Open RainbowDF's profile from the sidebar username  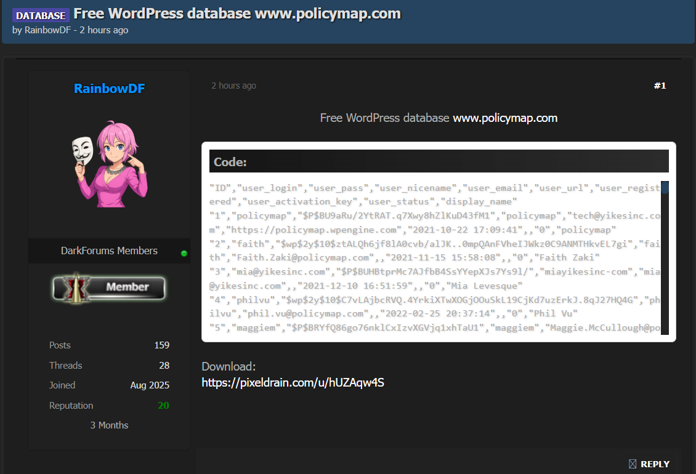tap(109, 89)
